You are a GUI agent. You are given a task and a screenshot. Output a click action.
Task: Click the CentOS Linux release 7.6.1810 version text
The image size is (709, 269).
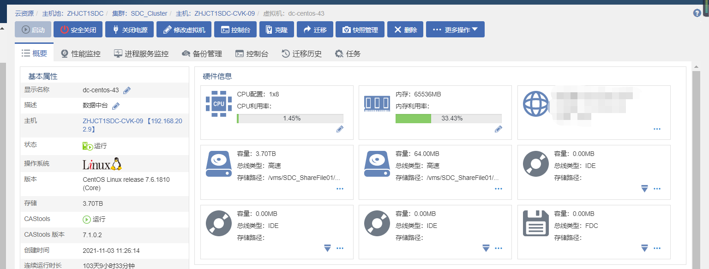[x=126, y=184]
